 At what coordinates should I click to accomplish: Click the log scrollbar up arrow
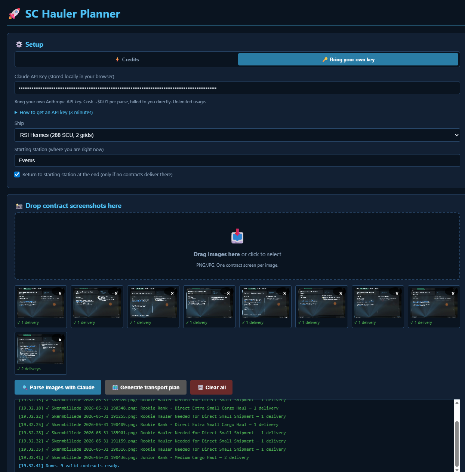click(x=457, y=402)
